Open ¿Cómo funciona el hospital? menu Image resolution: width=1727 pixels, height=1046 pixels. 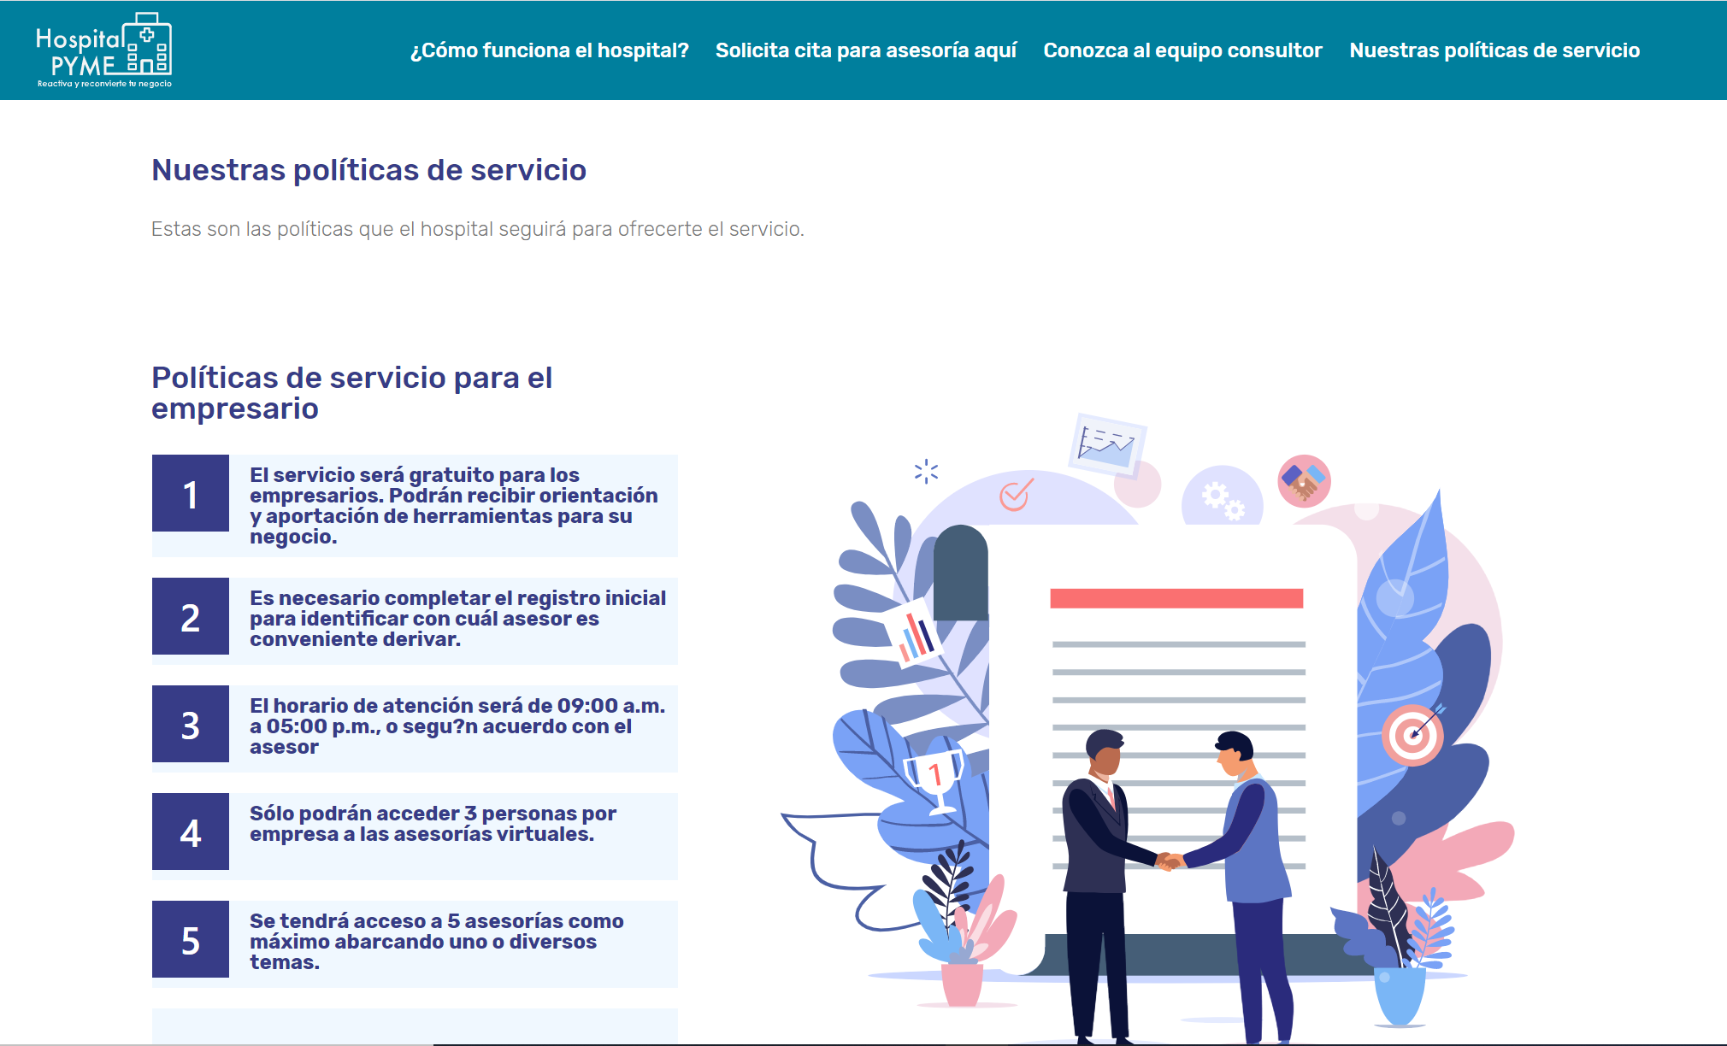549,50
